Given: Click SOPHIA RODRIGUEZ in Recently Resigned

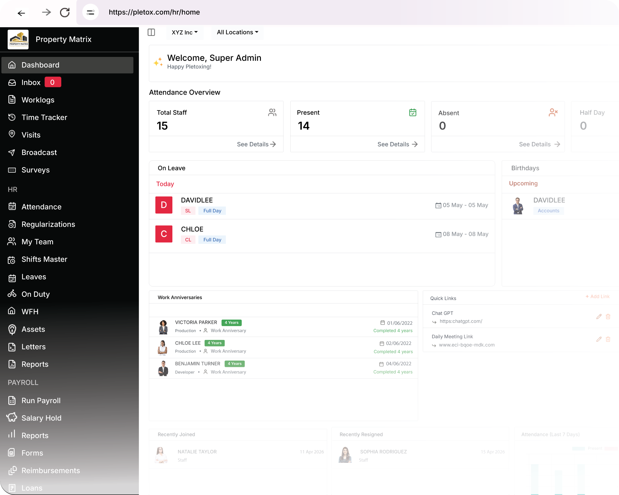Looking at the screenshot, I should [x=383, y=452].
